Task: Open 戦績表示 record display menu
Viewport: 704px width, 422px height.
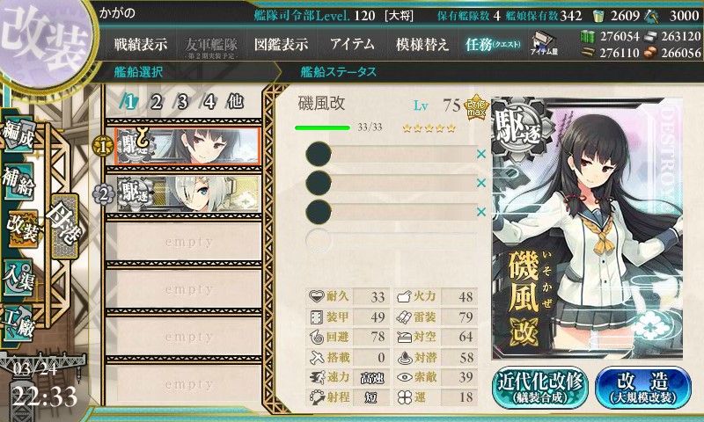Action: pyautogui.click(x=141, y=44)
